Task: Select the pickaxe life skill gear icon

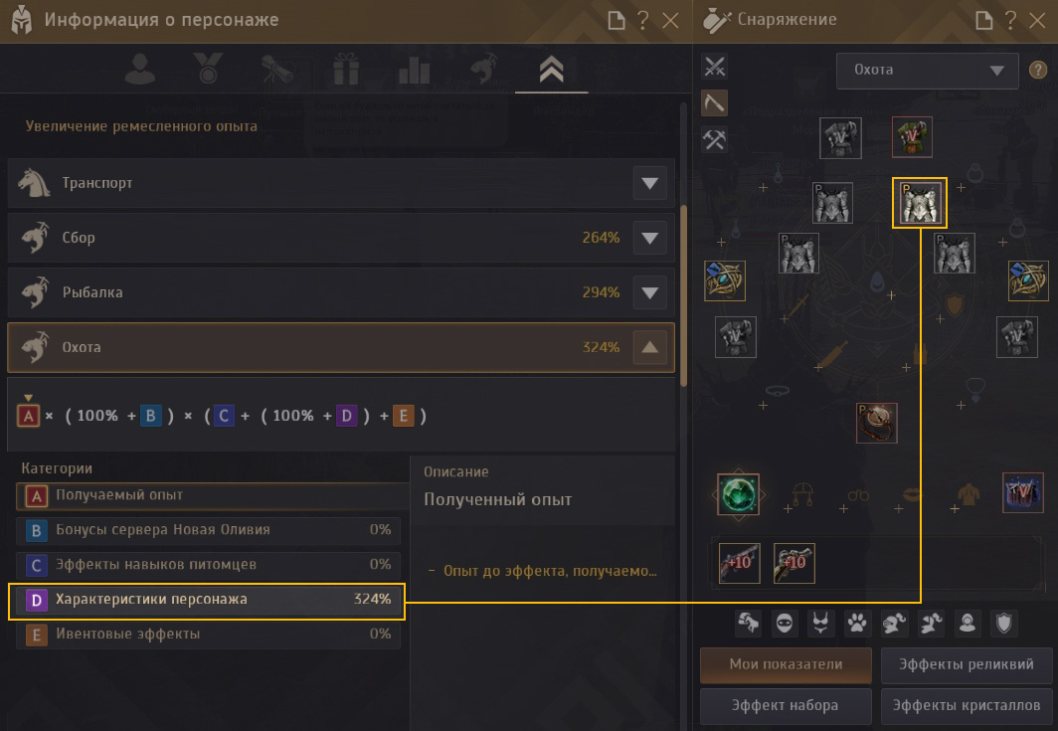Action: 715,103
